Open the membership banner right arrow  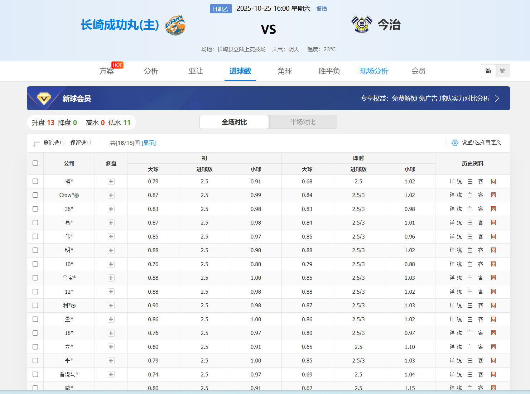click(497, 98)
